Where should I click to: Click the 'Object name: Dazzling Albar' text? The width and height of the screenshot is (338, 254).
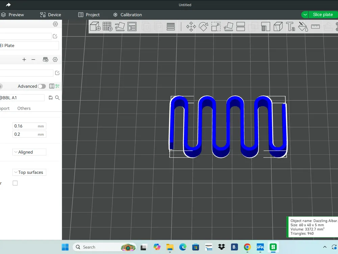pyautogui.click(x=314, y=221)
